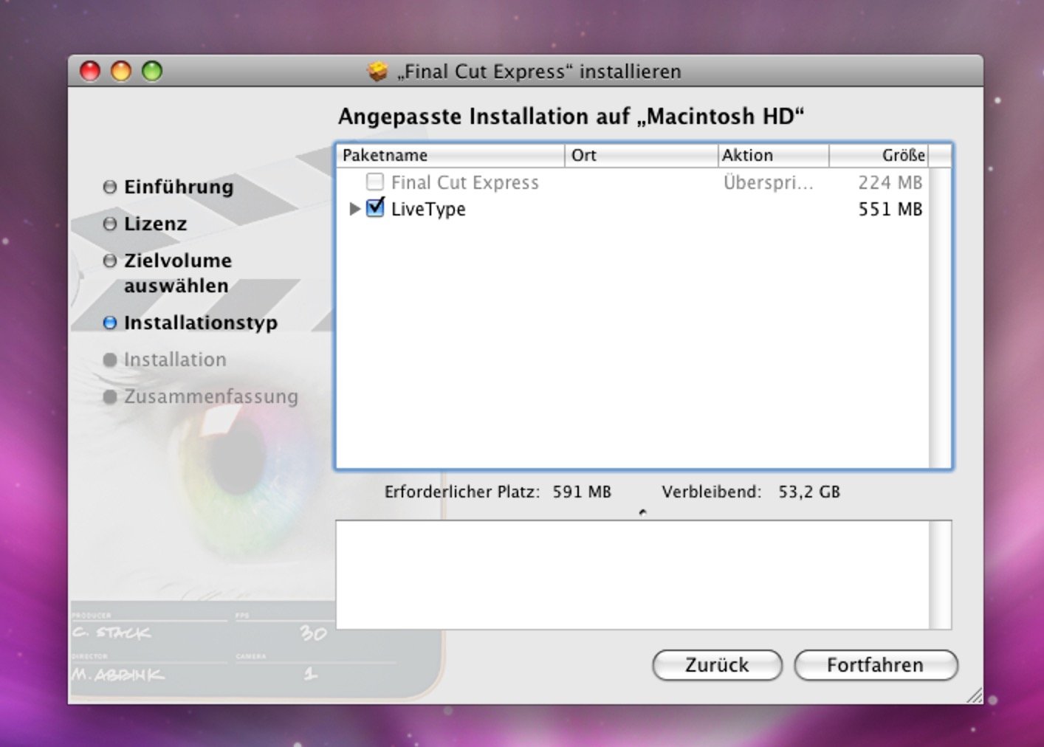Click the Größe column header
1044x747 pixels.
879,155
